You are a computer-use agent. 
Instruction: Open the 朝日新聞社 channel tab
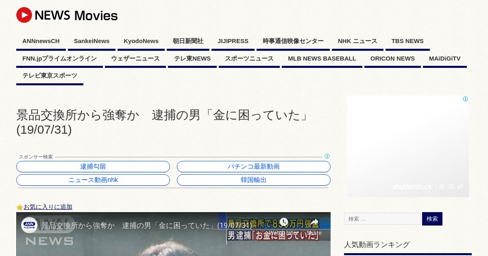click(188, 41)
